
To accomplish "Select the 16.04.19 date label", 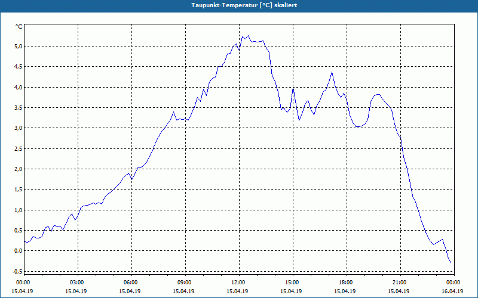I will (452, 291).
